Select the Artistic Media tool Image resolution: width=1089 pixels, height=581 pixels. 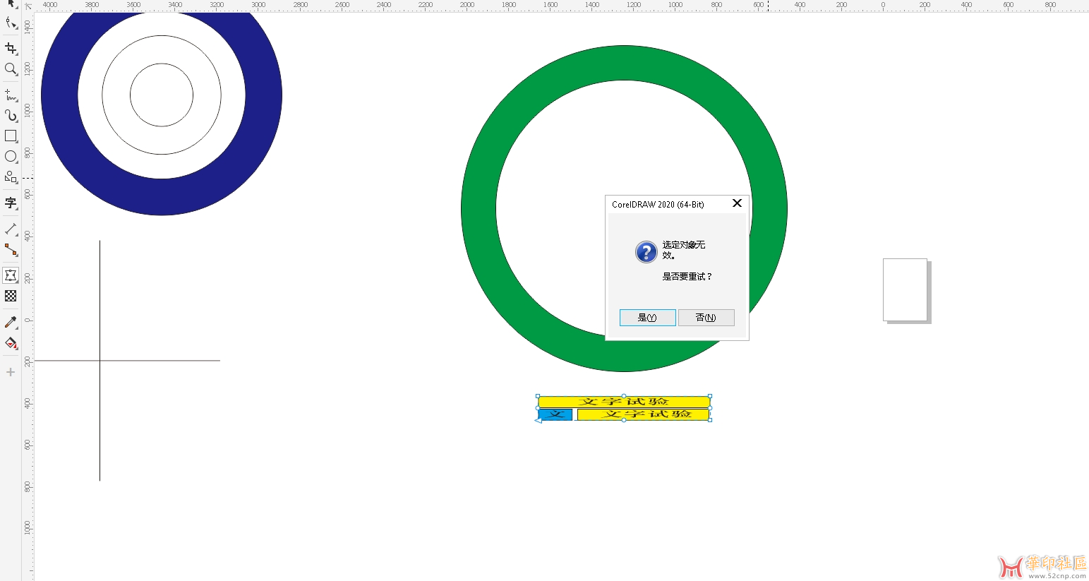pos(11,115)
